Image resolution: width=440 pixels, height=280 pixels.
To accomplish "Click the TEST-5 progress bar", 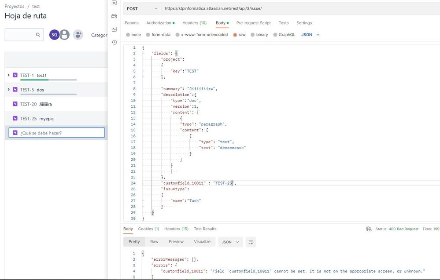I will pyautogui.click(x=48, y=94).
